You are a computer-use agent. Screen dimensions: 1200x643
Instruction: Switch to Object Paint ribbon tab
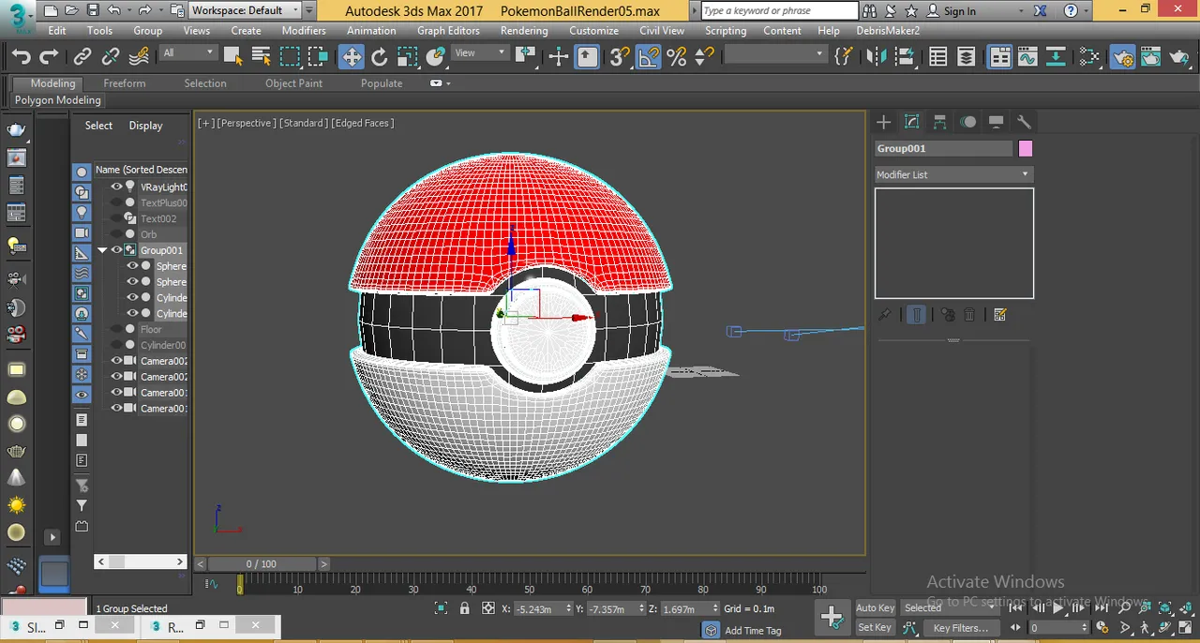tap(293, 83)
